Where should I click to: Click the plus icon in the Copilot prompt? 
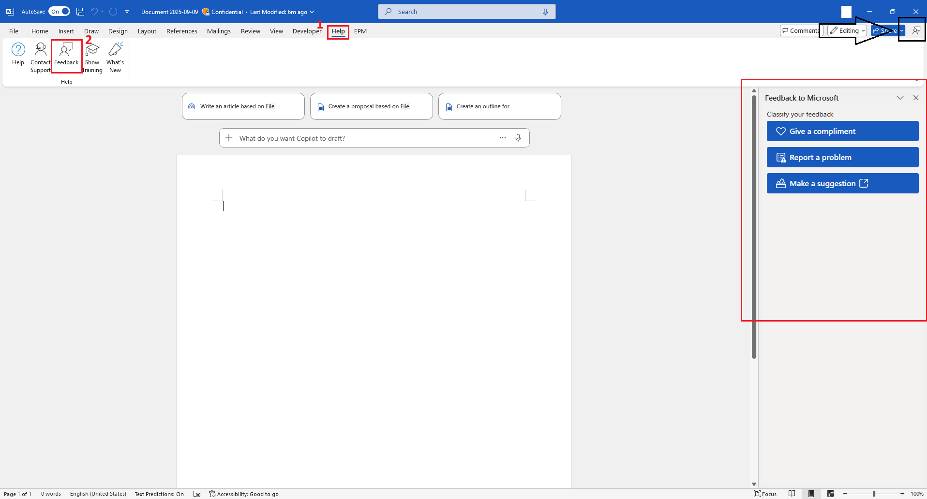[x=229, y=138]
